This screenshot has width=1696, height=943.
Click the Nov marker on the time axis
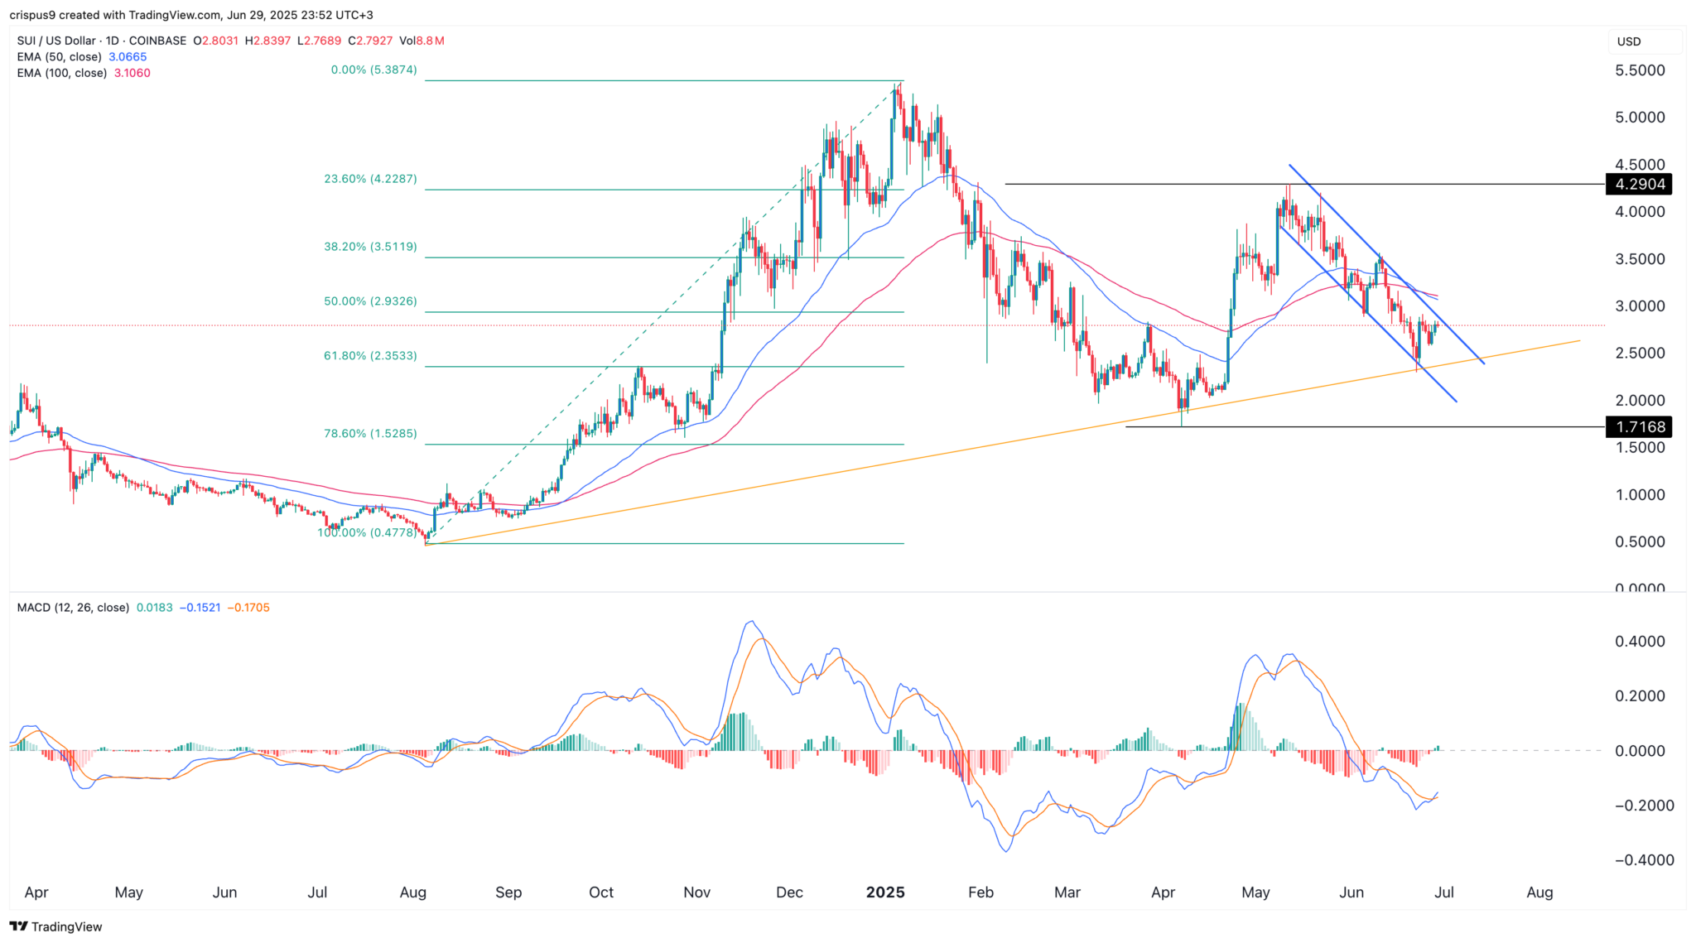tap(697, 892)
